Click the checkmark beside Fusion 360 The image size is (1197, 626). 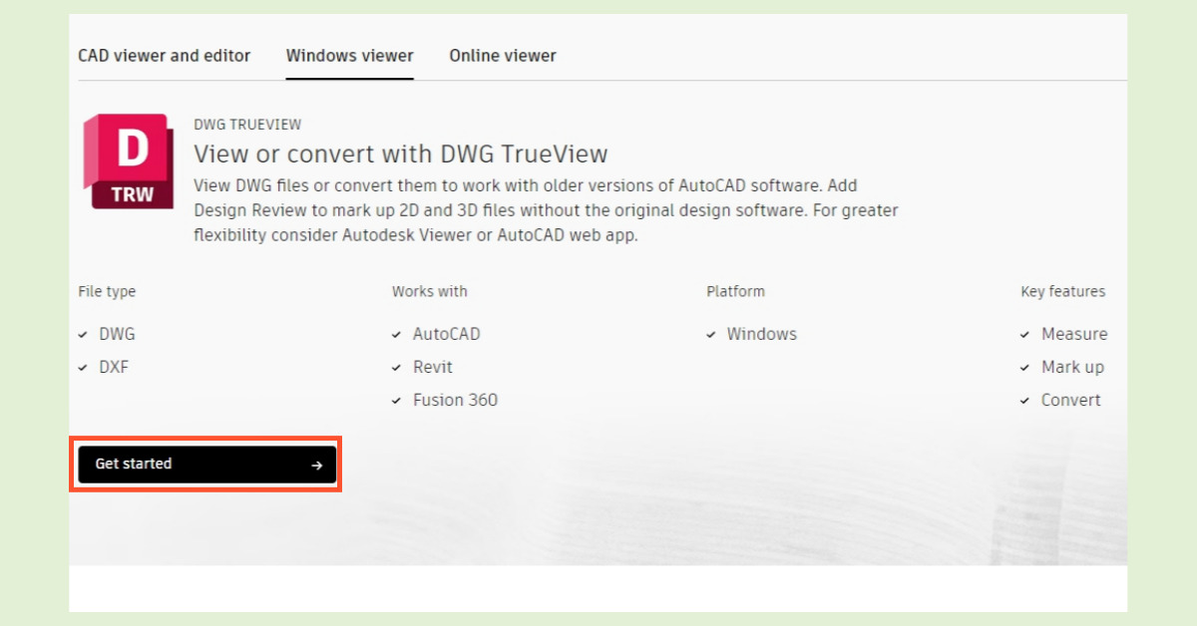(x=397, y=401)
